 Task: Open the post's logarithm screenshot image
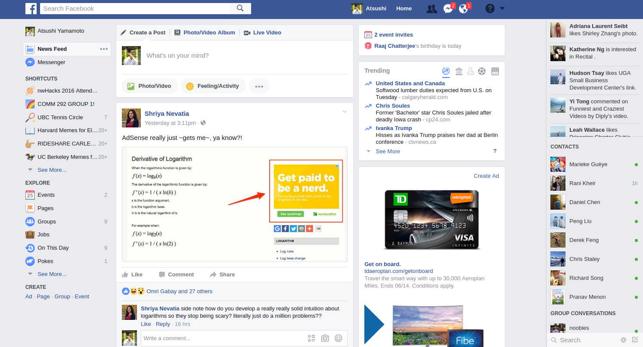coord(235,204)
